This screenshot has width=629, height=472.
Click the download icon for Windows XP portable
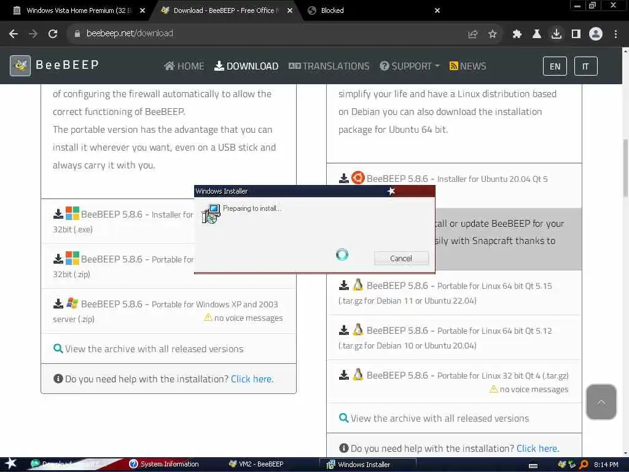pyautogui.click(x=58, y=304)
